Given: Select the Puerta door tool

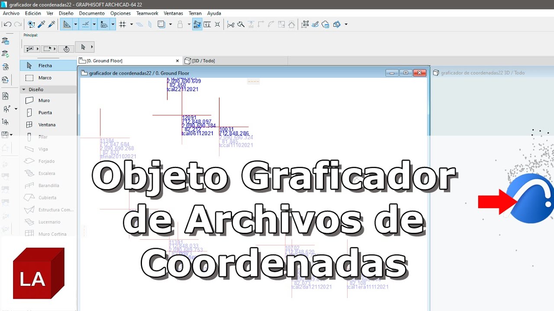Looking at the screenshot, I should [x=48, y=112].
